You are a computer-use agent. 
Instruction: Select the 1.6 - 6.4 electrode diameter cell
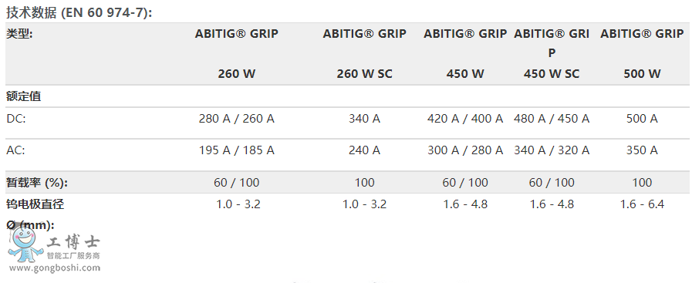[642, 204]
